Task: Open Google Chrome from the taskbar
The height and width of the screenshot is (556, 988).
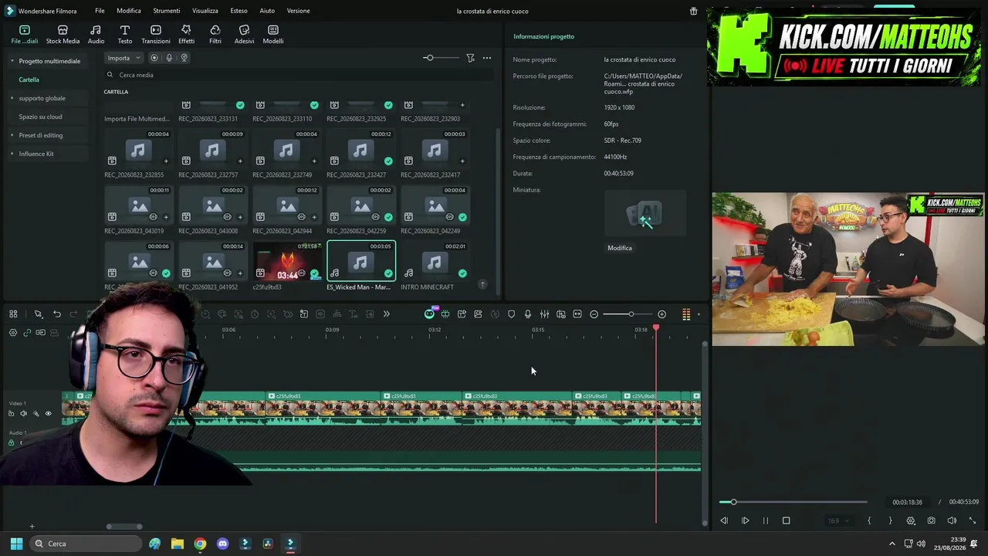Action: click(200, 544)
